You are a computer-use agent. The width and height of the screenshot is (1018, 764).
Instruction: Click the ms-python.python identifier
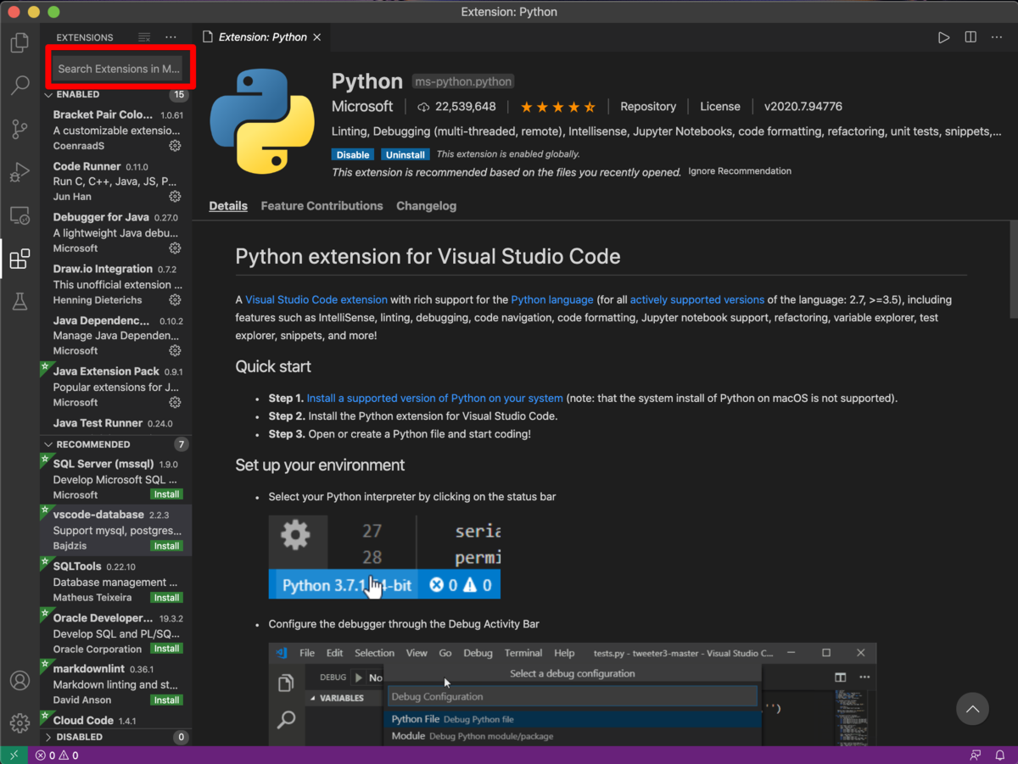[463, 82]
